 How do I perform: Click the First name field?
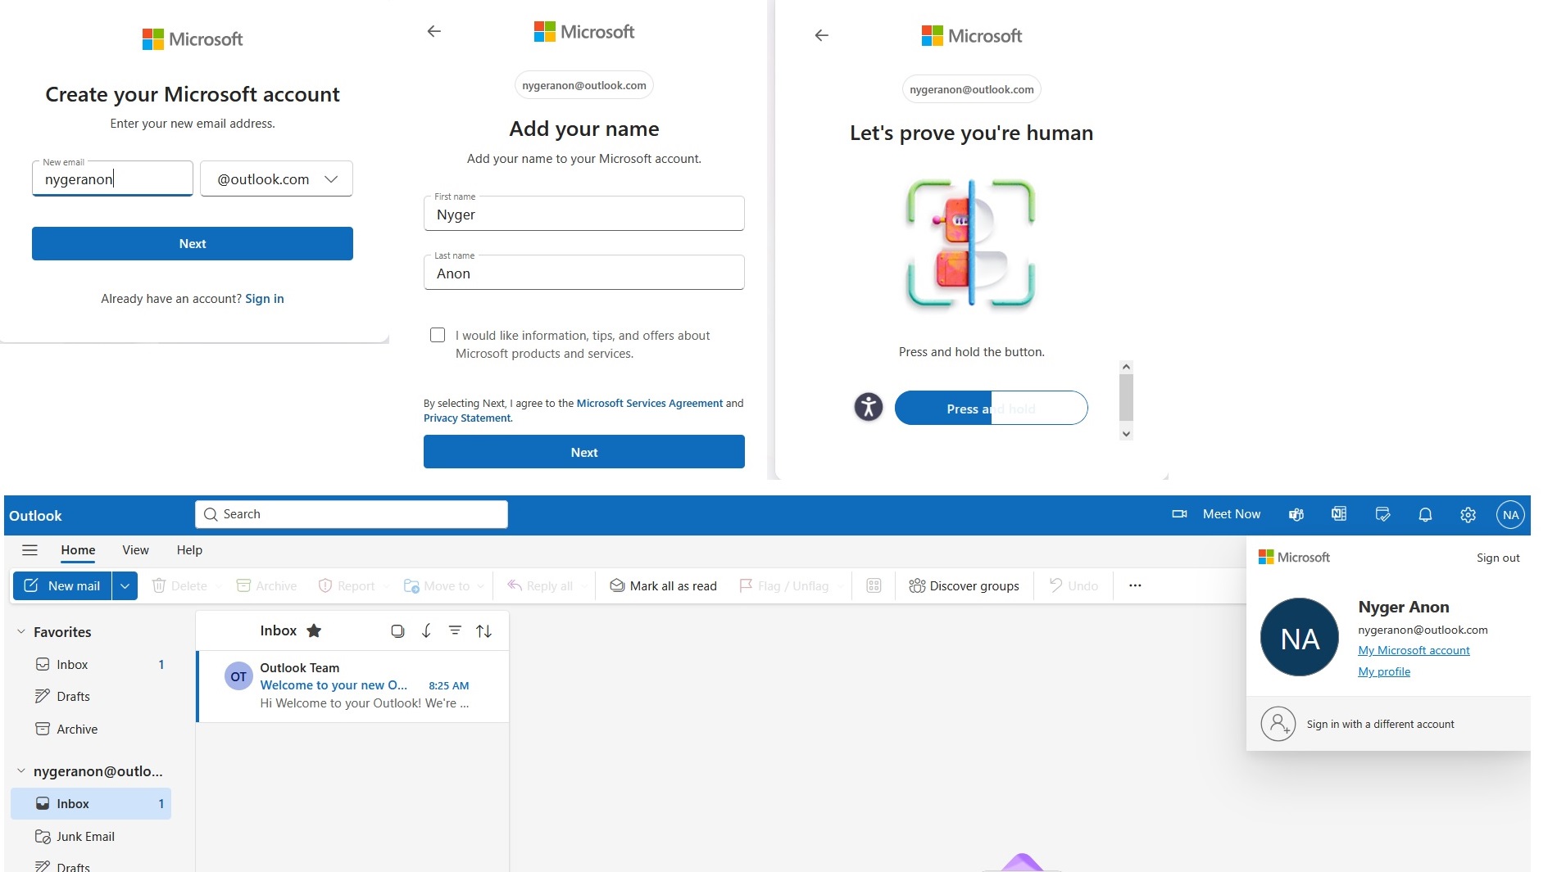583,213
